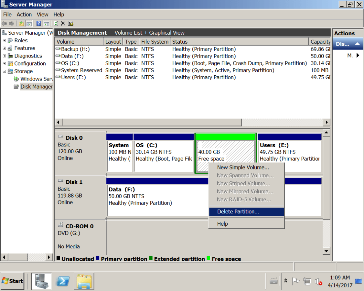364x291 pixels.
Task: Select the Show/Hide Console Tree toolbar icon
Action: [29, 23]
